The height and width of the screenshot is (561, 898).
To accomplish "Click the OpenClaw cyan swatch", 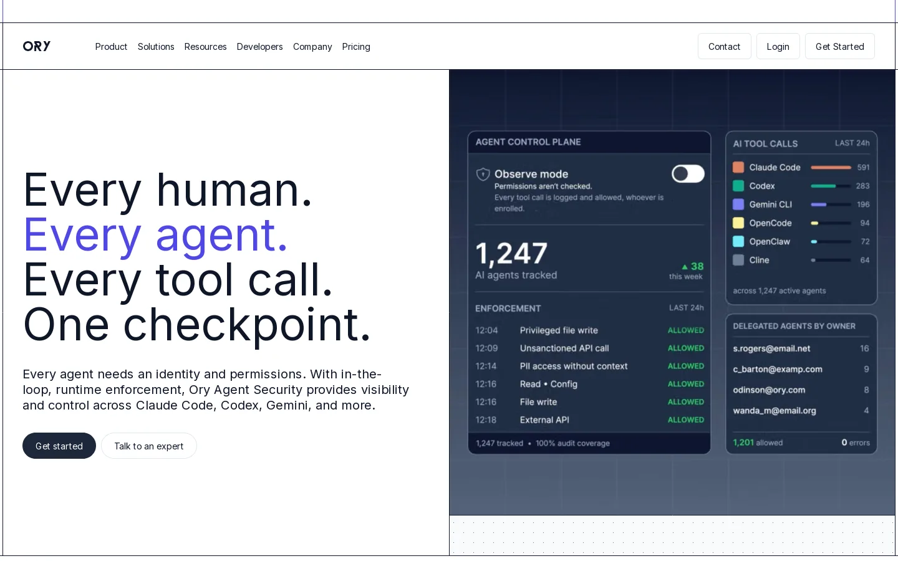I will (x=738, y=241).
